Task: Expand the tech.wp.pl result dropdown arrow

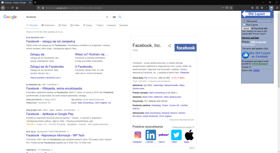Action: [68, 132]
